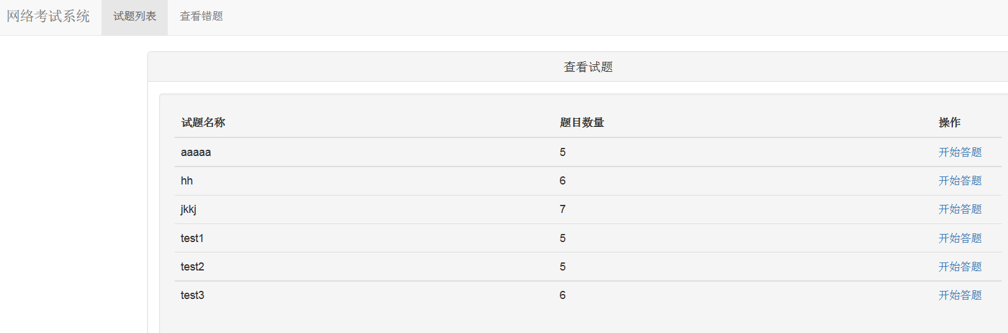The width and height of the screenshot is (1008, 333).
Task: Begin the jkkj exam via 开始答题
Action: (960, 209)
